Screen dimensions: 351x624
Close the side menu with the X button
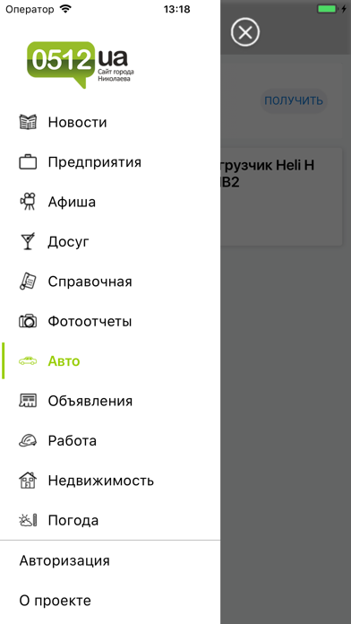pos(245,32)
